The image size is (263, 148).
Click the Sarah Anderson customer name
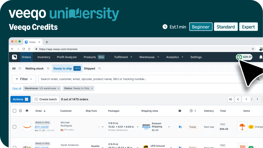click(x=70, y=145)
